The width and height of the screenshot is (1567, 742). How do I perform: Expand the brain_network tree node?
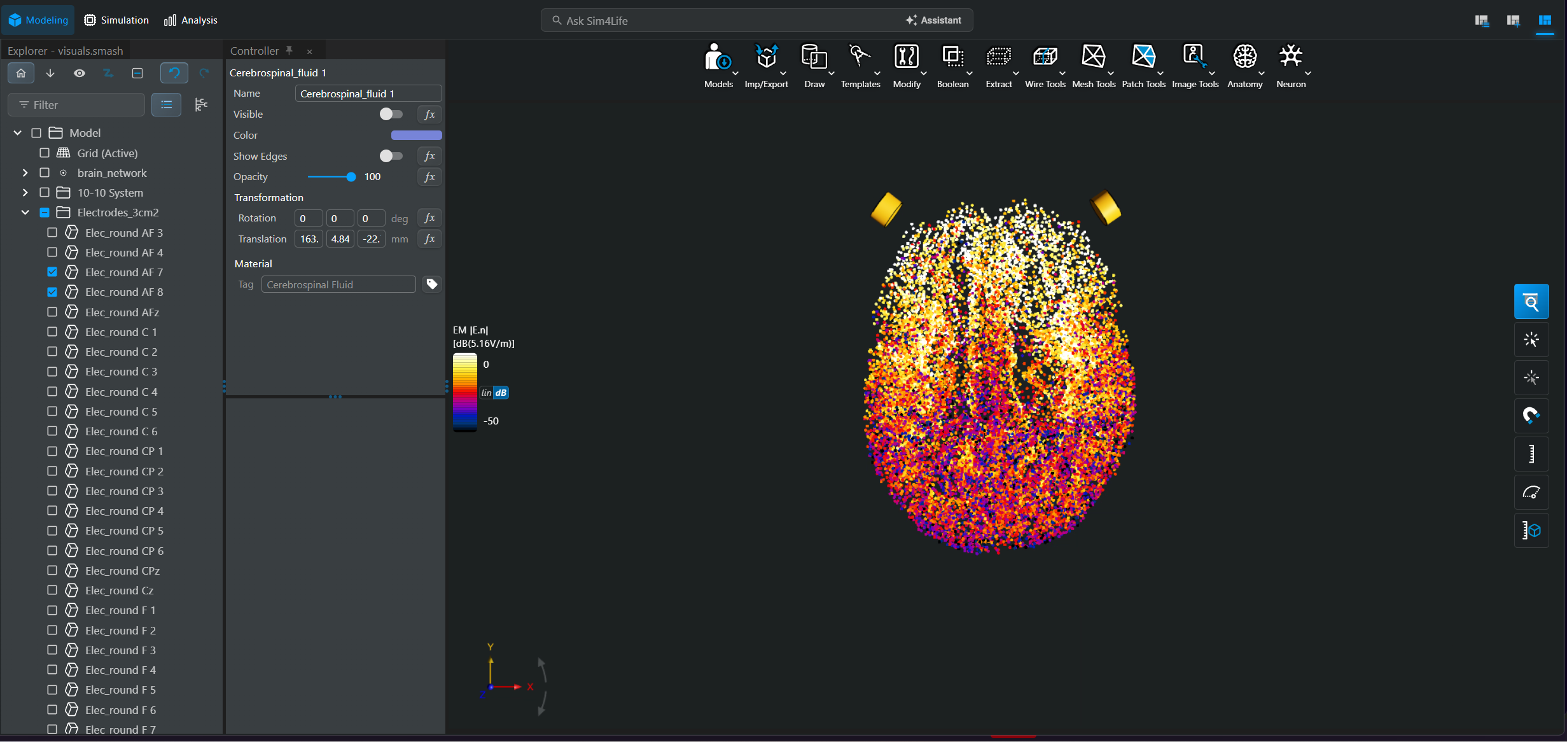[x=25, y=173]
